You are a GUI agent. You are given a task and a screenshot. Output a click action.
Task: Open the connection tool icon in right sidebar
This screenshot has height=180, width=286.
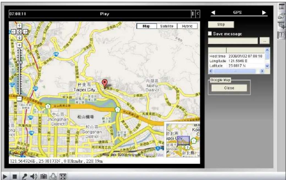[282, 16]
